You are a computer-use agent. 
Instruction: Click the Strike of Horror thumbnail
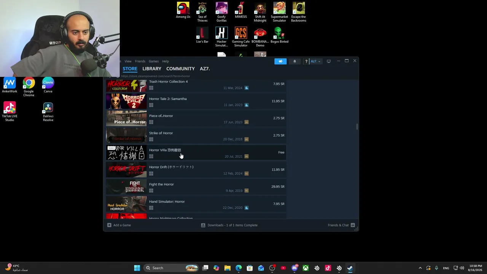(x=126, y=135)
